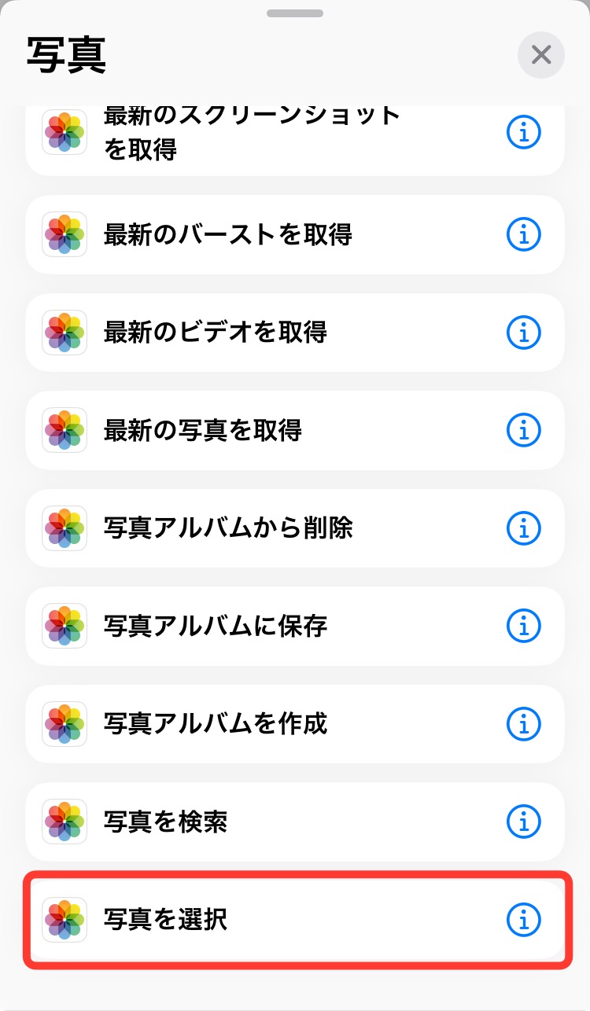Viewport: 590px width, 1011px height.
Task: Show info for 写真を検索
Action: 523,822
